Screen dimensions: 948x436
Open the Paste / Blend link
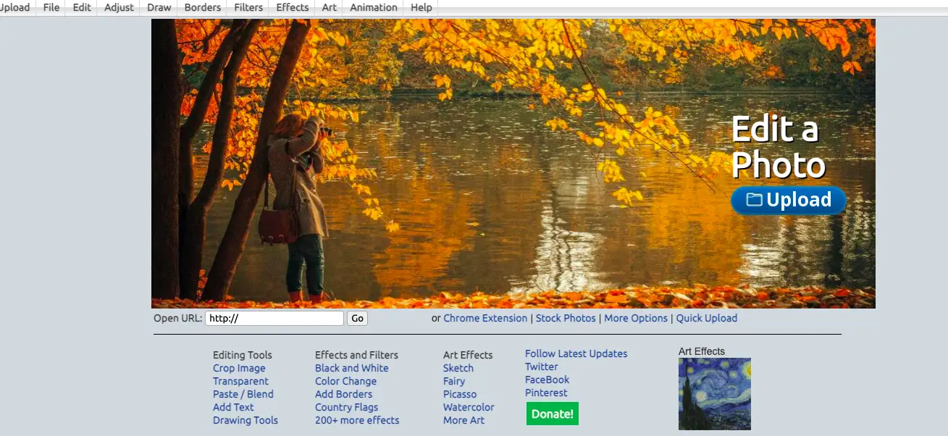[243, 394]
